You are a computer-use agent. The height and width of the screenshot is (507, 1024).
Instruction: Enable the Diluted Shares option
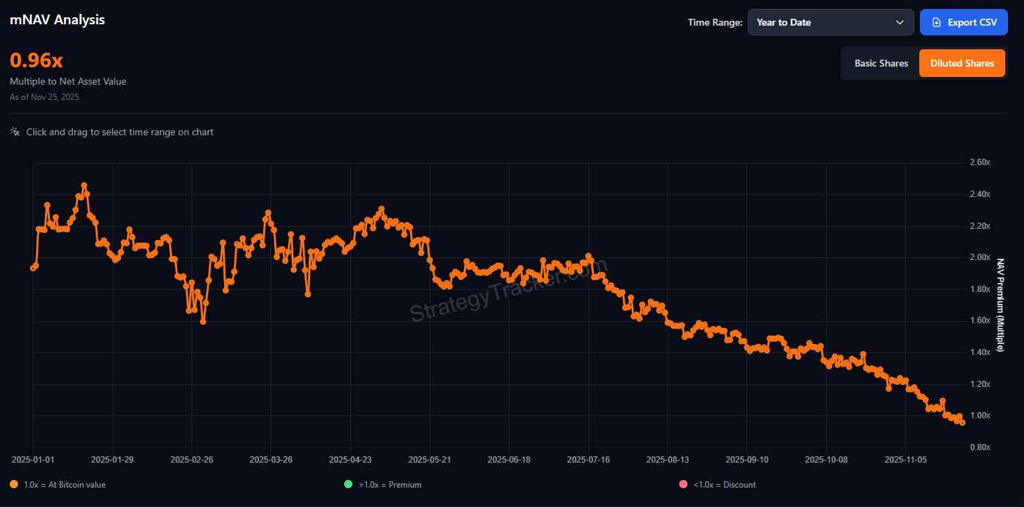[x=962, y=63]
